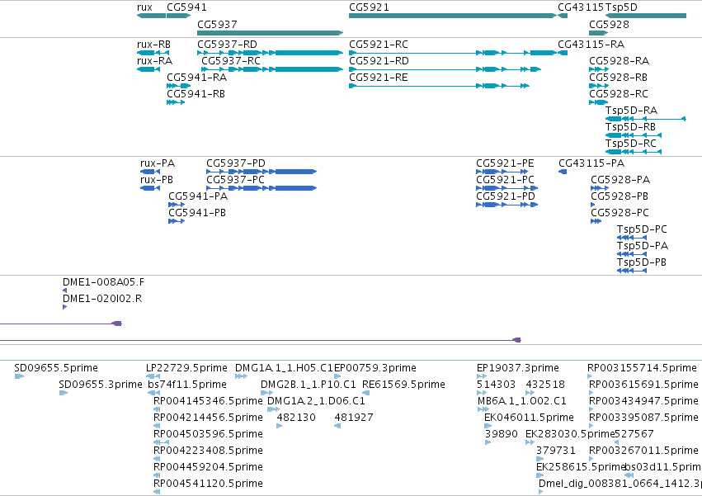This screenshot has width=702, height=496.
Task: Select clone end DME1-020I02.R
Action: point(65,307)
